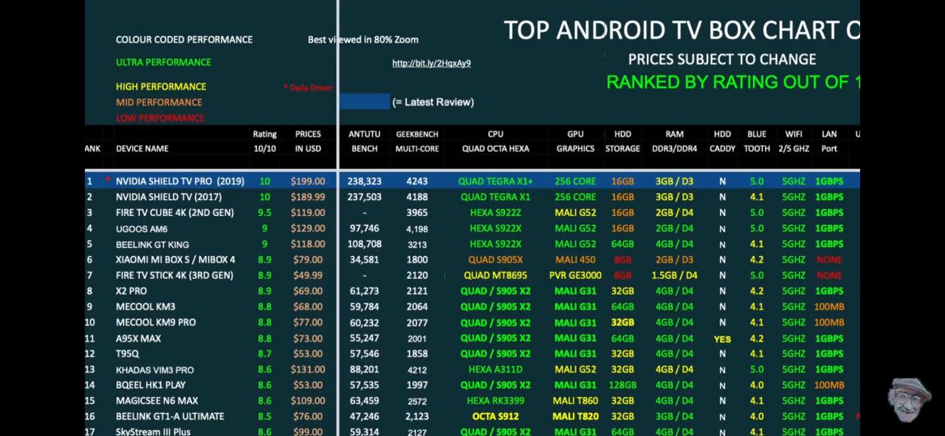Click the KHADAS VIM3 PRO device name
The image size is (945, 436).
(154, 370)
